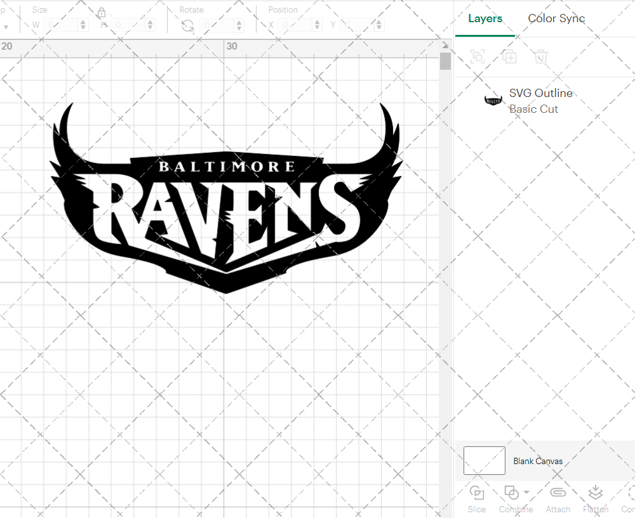This screenshot has width=635, height=518.
Task: Click the Width stepper up arrow
Action: (x=83, y=21)
